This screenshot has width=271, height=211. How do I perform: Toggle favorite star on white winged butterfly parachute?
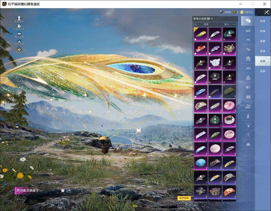point(210,68)
